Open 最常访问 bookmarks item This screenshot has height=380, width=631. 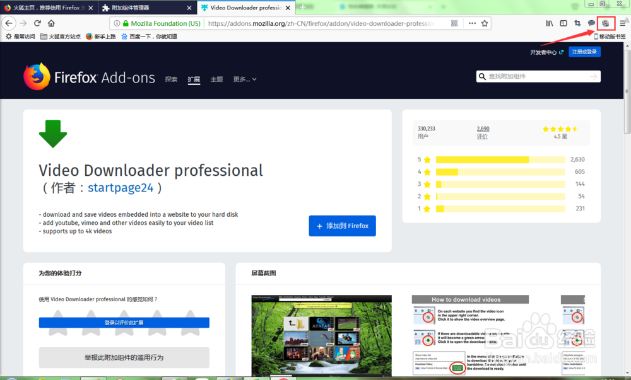tap(21, 37)
